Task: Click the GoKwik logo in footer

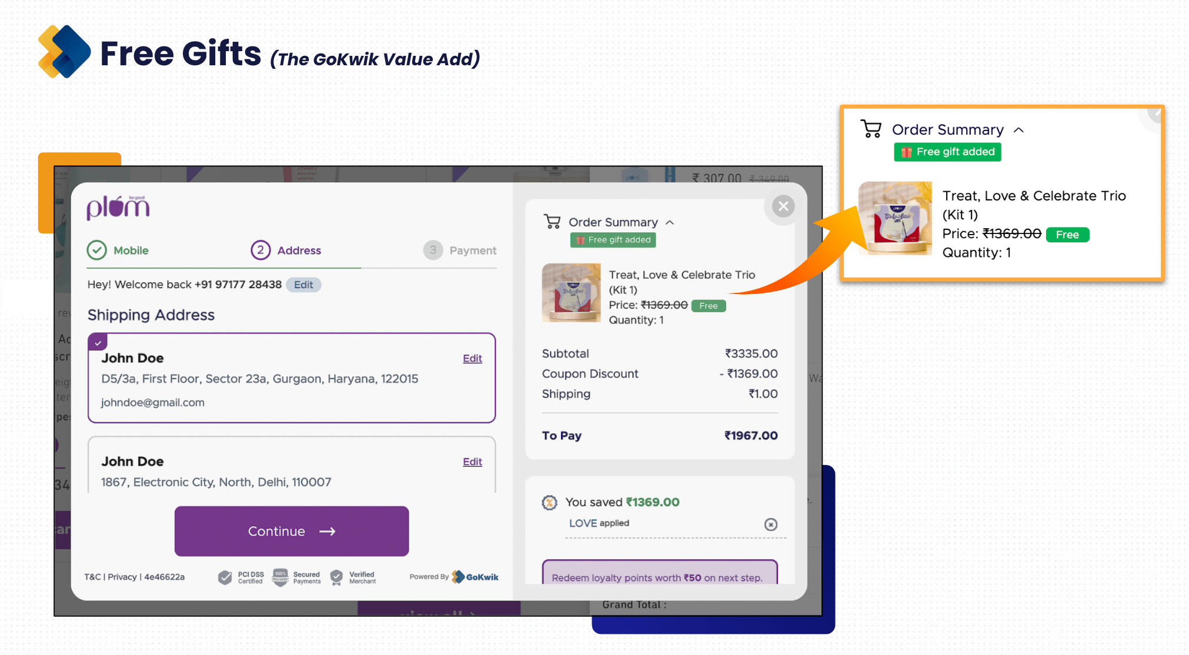Action: pos(475,577)
